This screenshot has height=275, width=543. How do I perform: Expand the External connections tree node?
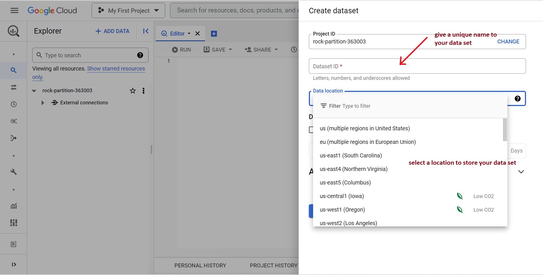43,103
